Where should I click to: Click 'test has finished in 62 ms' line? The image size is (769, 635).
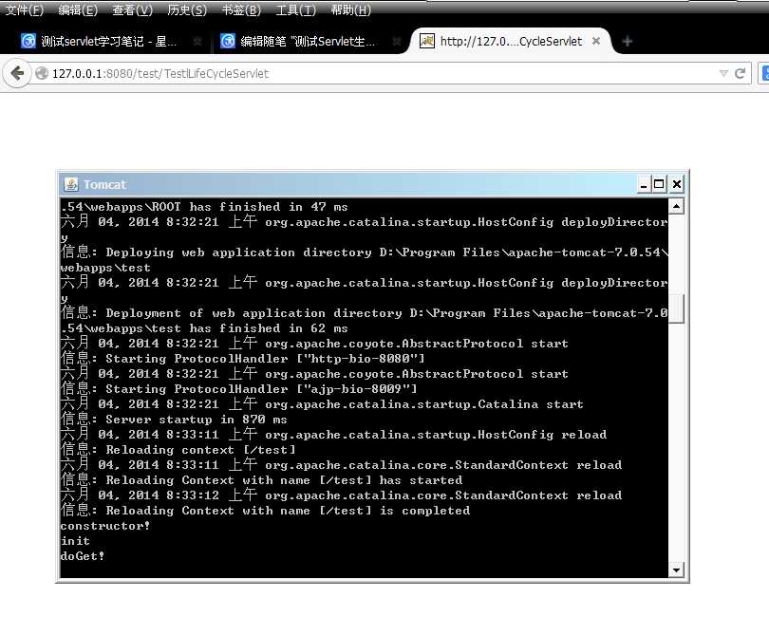[204, 328]
